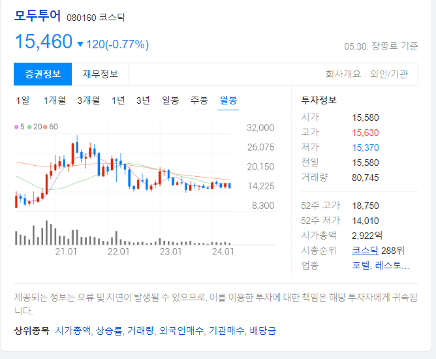Click the green 20-month average legend dot

(x=29, y=127)
